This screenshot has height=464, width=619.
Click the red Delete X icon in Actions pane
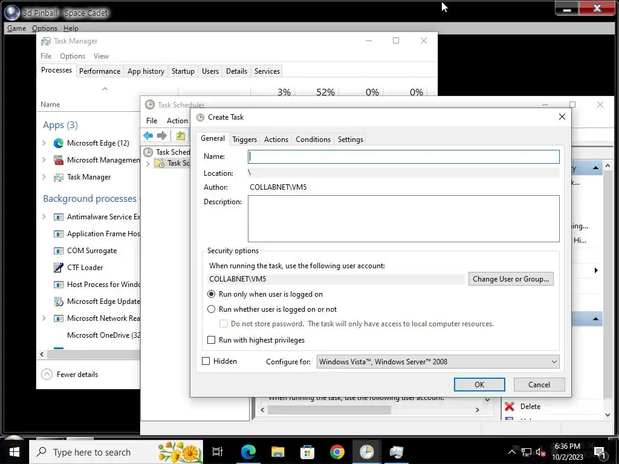pyautogui.click(x=510, y=407)
